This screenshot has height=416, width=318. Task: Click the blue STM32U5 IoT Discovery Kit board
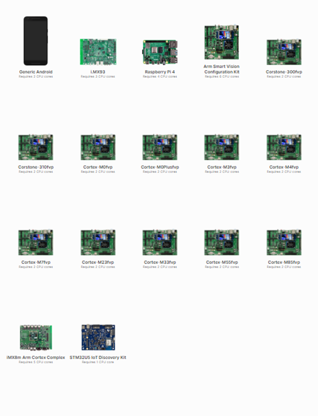[98, 337]
